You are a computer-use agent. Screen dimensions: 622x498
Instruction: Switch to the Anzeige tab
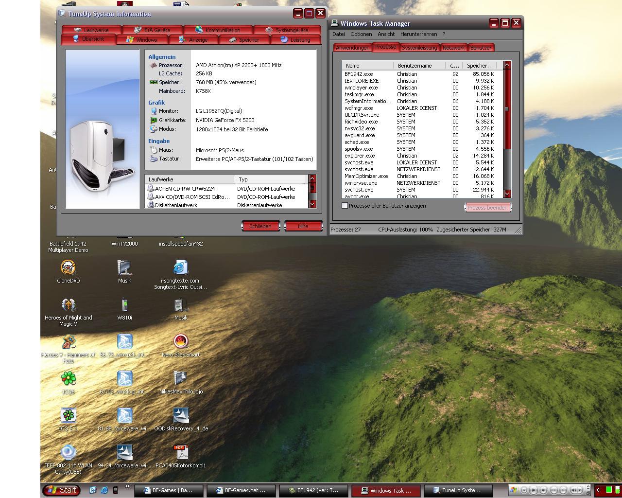pyautogui.click(x=193, y=40)
